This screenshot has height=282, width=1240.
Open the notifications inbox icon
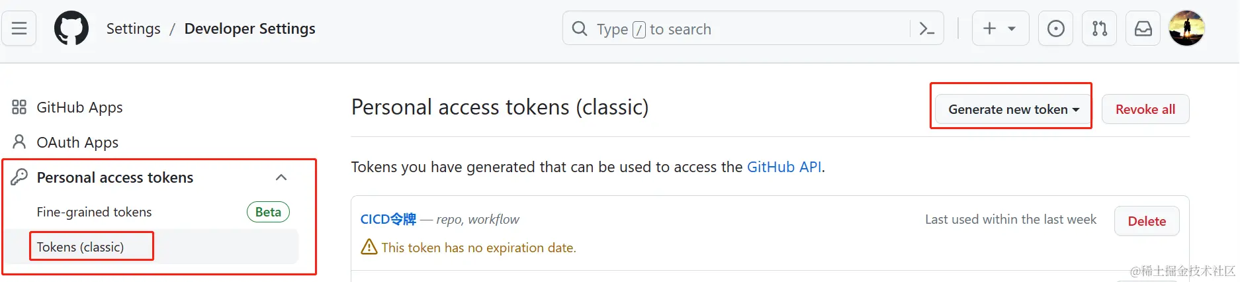click(1143, 28)
